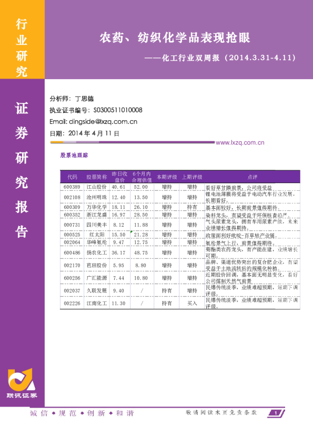Select stock name 久联发展
The width and height of the screenshot is (313, 444).
point(97,291)
